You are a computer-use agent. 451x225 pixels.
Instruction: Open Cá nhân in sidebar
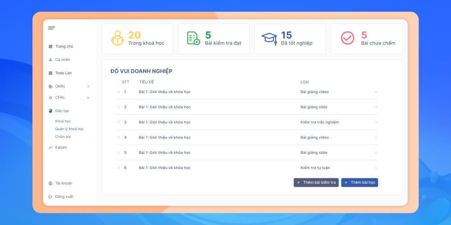click(63, 60)
